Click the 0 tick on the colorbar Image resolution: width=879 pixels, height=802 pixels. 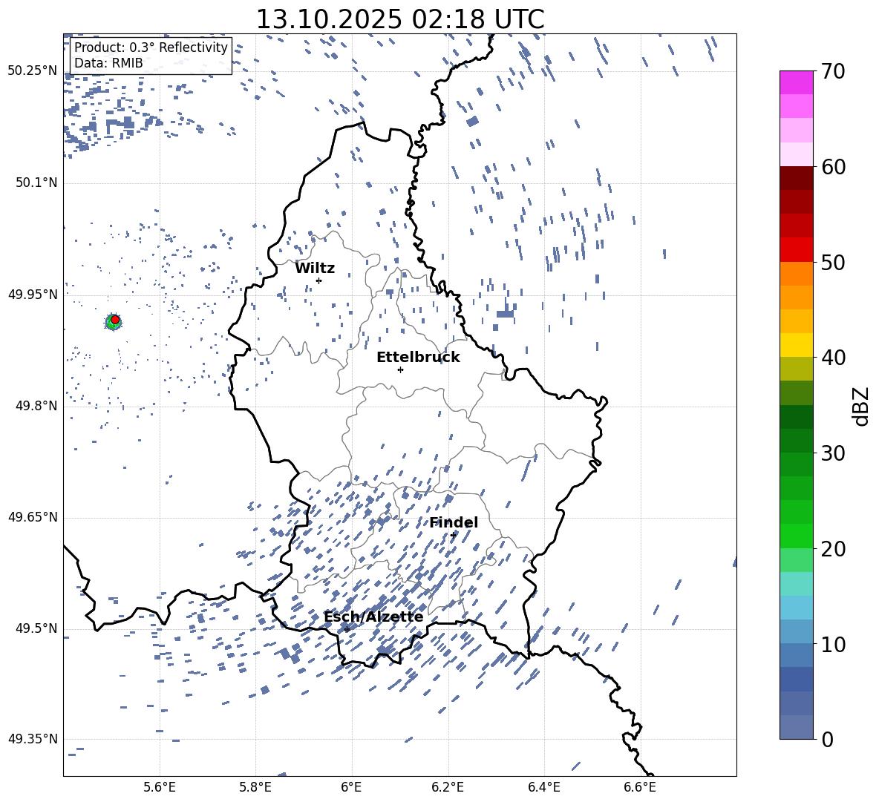pos(828,739)
